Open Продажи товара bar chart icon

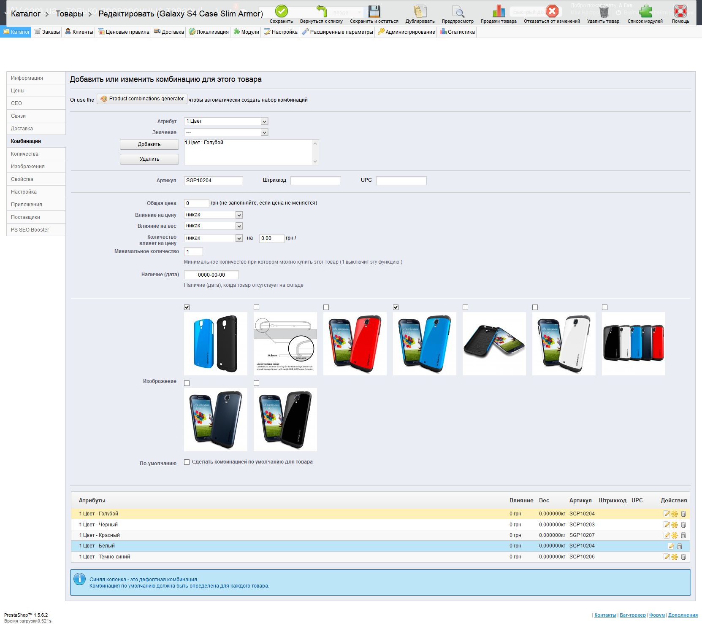point(499,11)
